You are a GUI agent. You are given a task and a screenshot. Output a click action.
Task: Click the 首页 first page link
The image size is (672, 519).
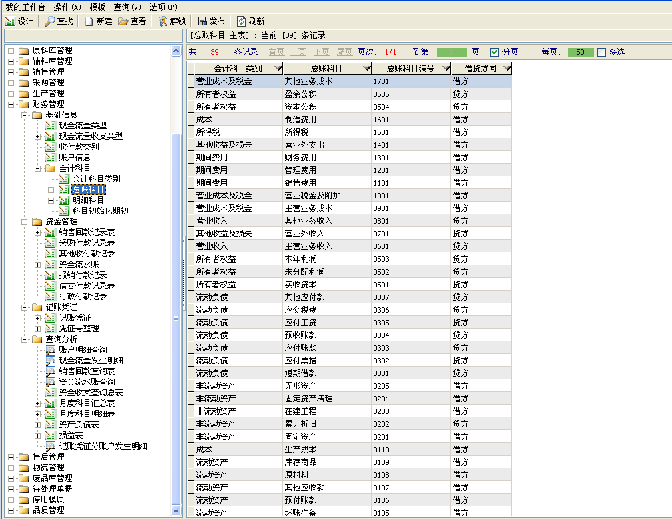pos(276,52)
